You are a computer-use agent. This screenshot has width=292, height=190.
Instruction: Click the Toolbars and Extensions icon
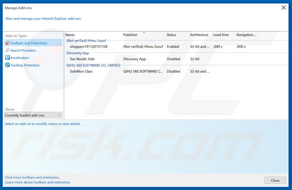coord(7,43)
